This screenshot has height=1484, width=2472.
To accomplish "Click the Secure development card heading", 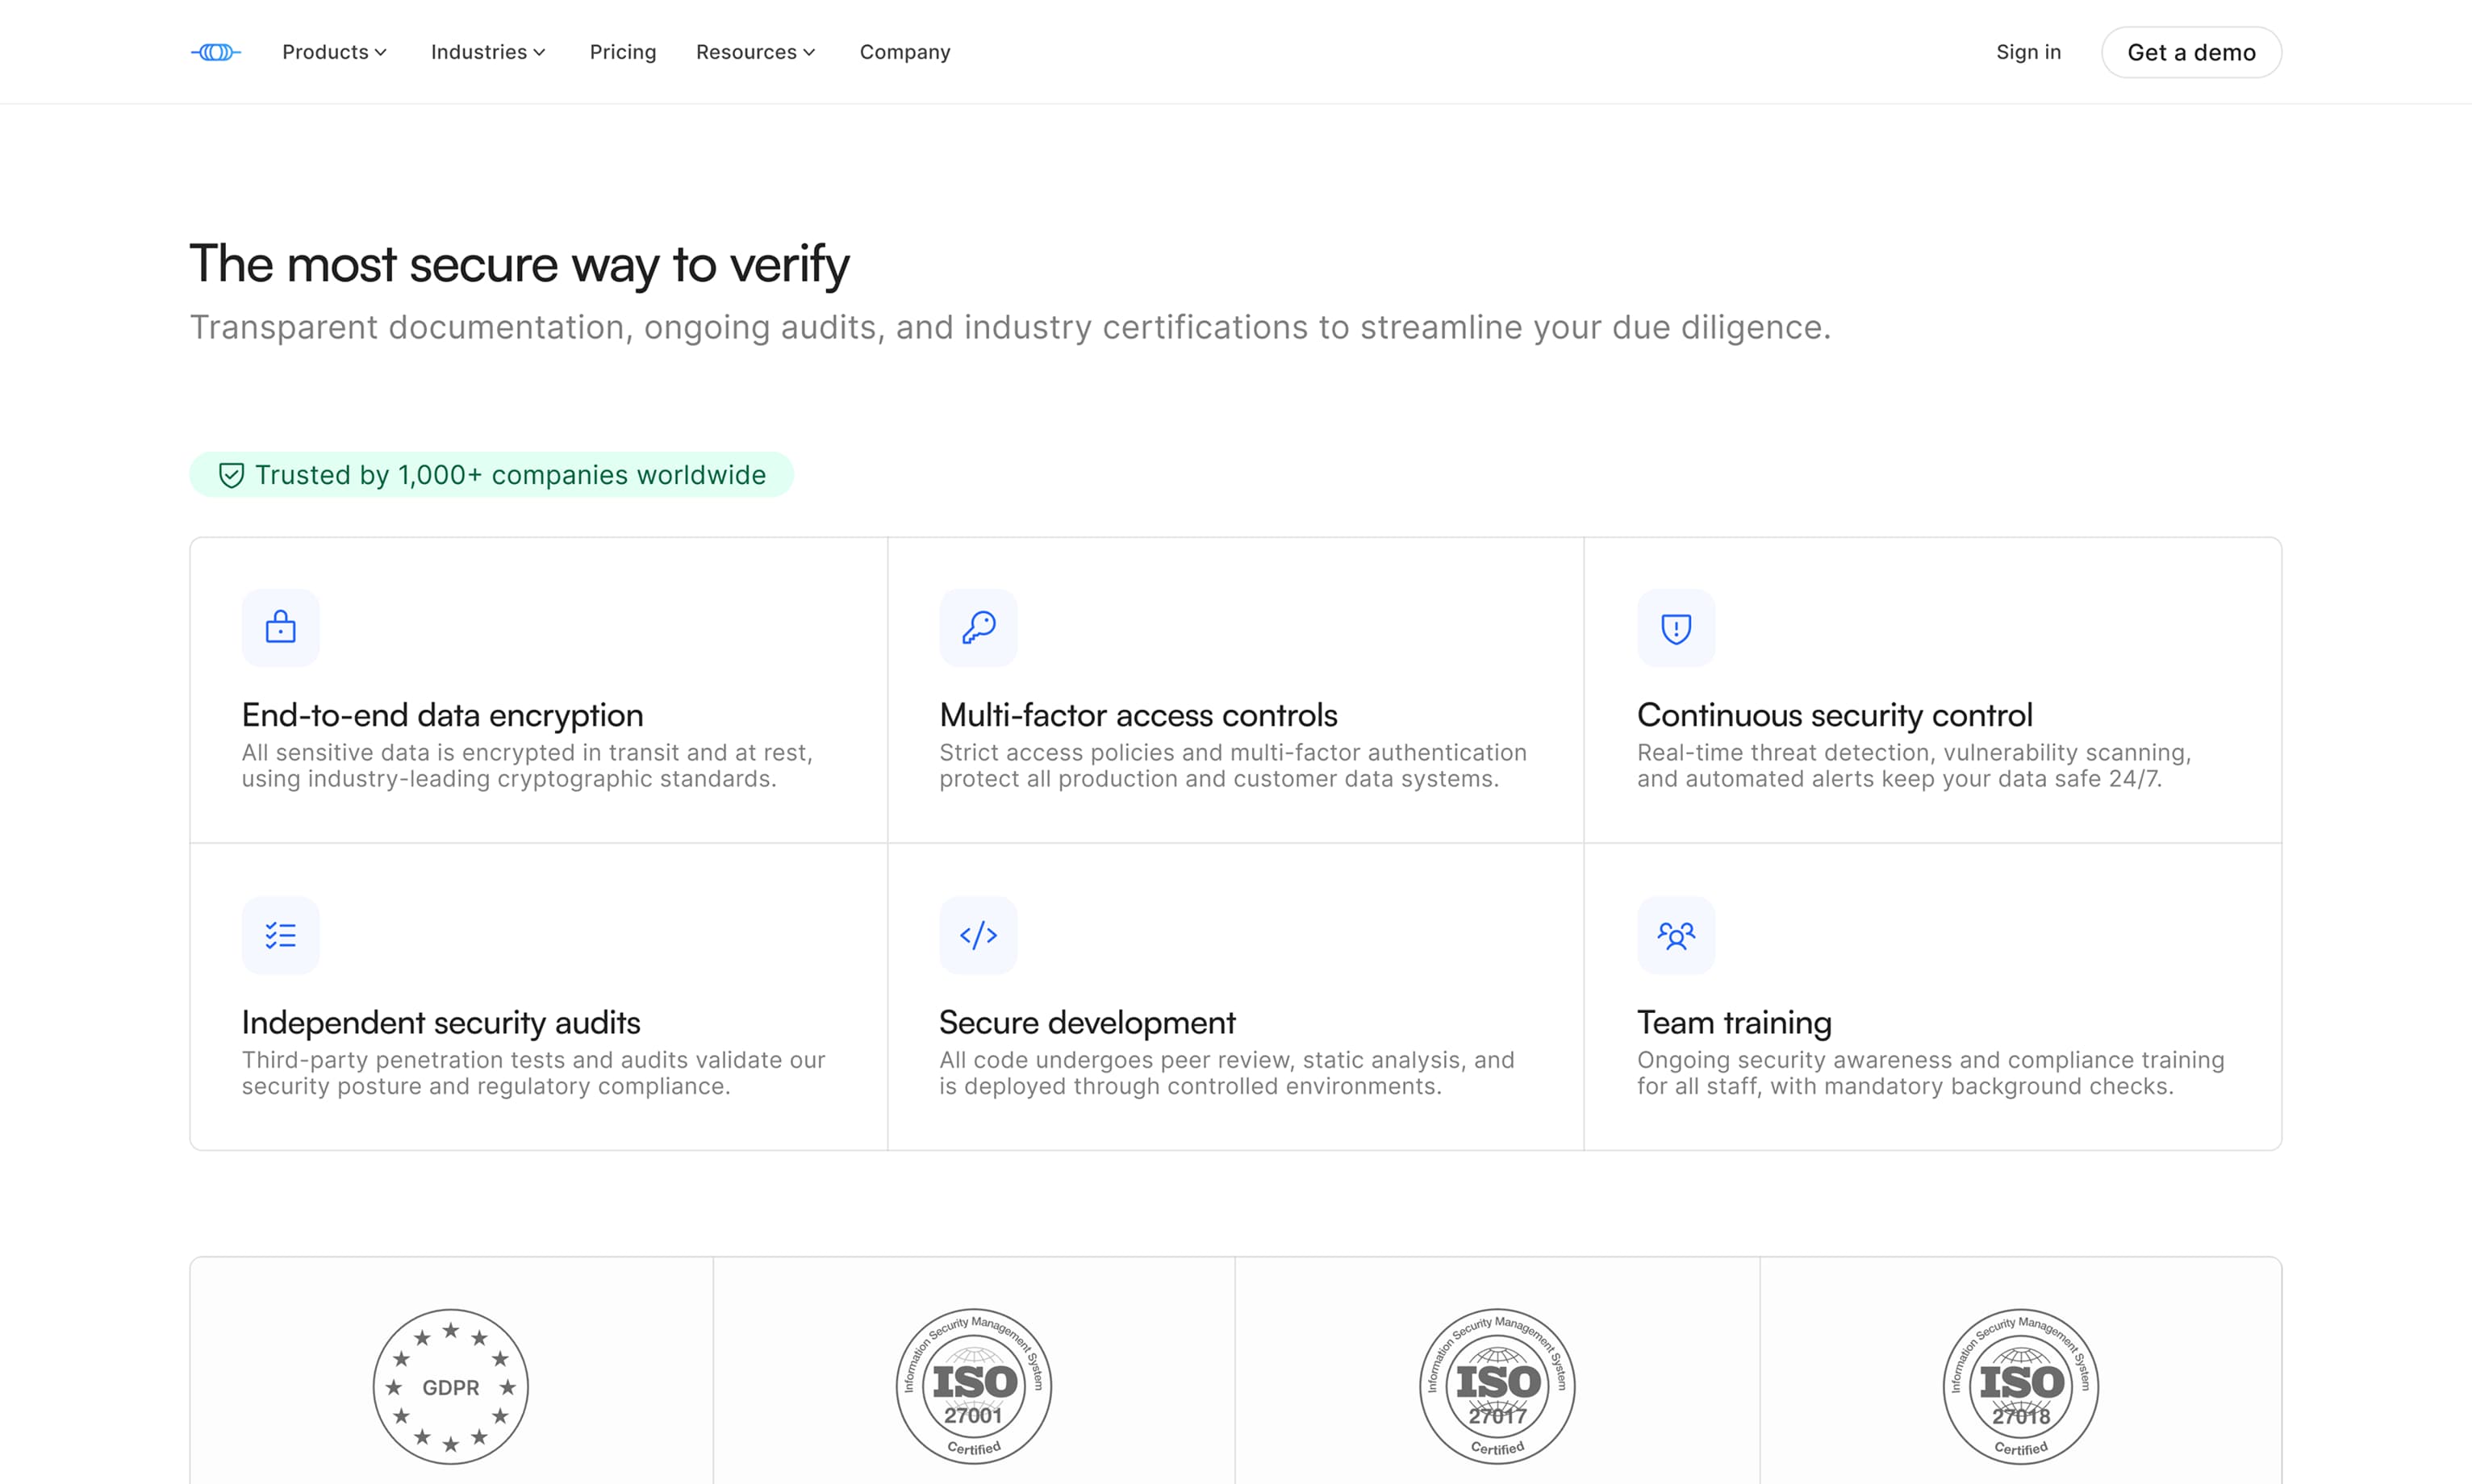I will (x=1087, y=1022).
